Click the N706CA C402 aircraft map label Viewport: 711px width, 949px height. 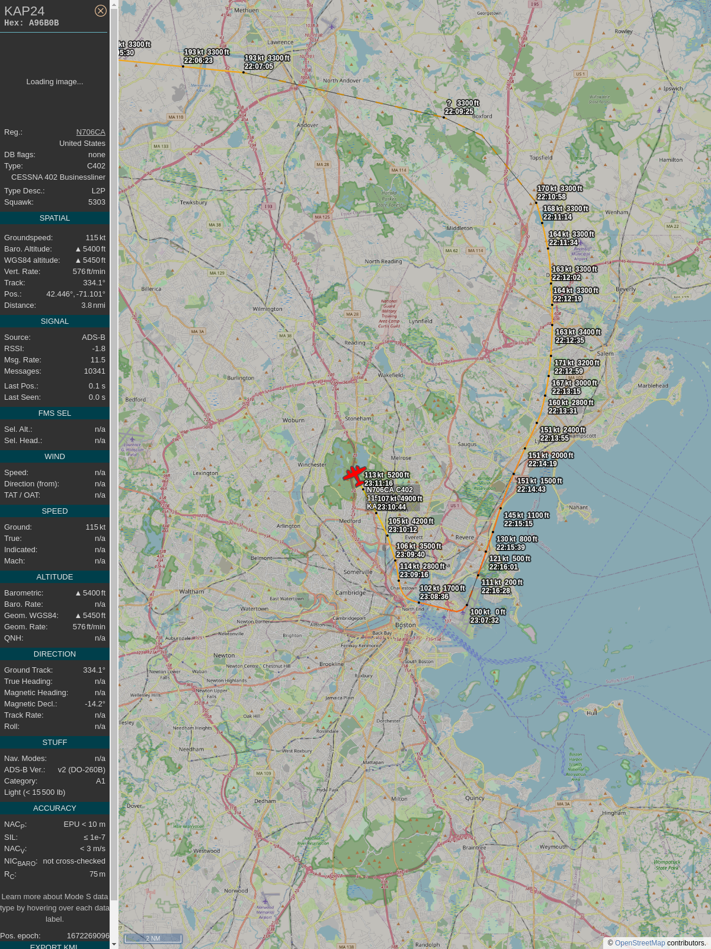click(390, 490)
